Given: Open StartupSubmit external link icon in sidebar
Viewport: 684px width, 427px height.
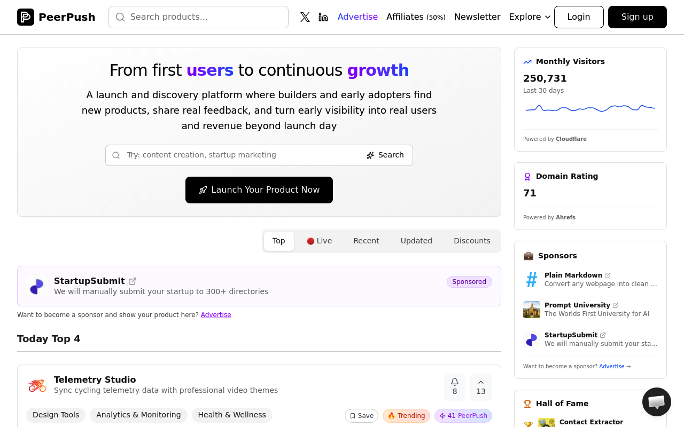Looking at the screenshot, I should point(603,335).
